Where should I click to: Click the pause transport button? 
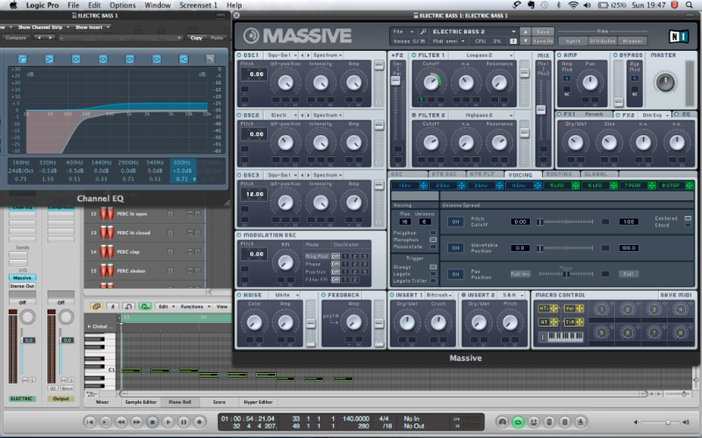coord(184,421)
